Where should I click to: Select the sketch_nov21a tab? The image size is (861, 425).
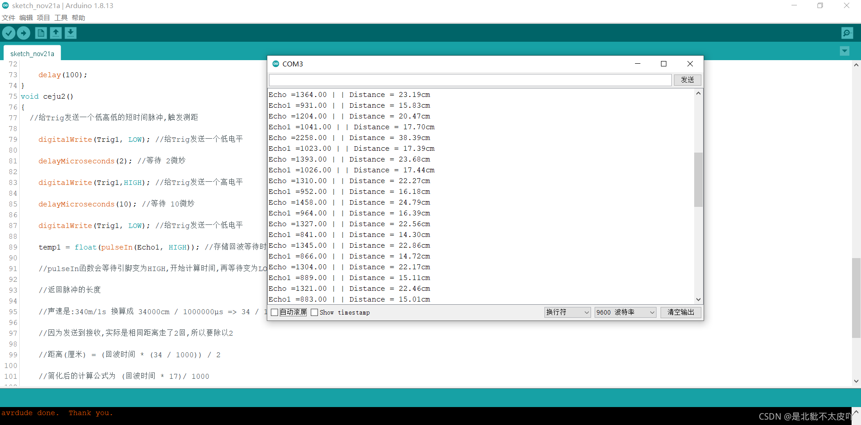coord(32,53)
